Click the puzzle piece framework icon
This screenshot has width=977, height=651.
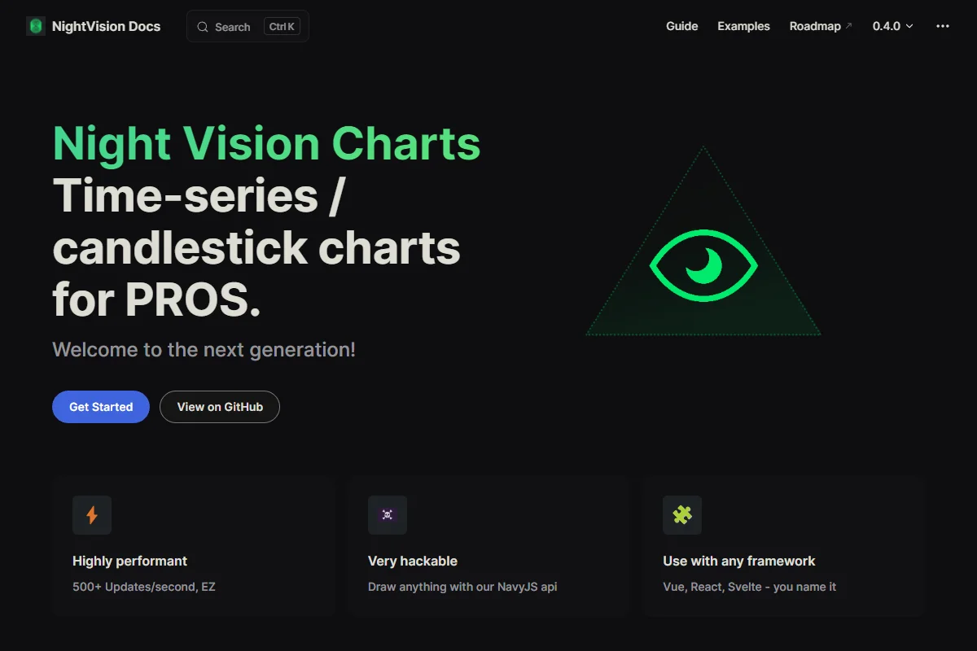click(682, 515)
